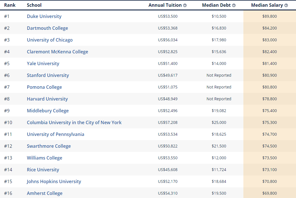Click the help icon beside Median Debt
296x198 pixels.
[234, 5]
